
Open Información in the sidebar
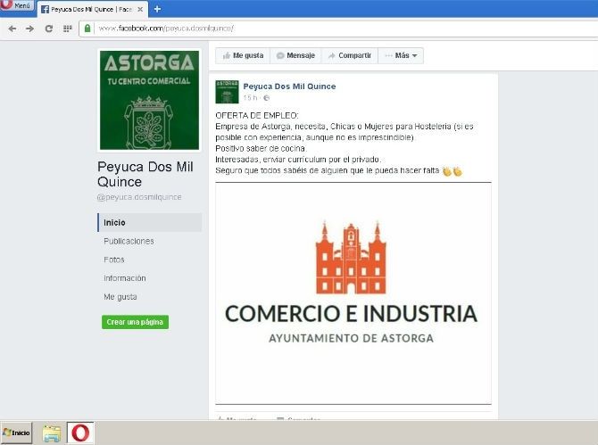pyautogui.click(x=125, y=278)
